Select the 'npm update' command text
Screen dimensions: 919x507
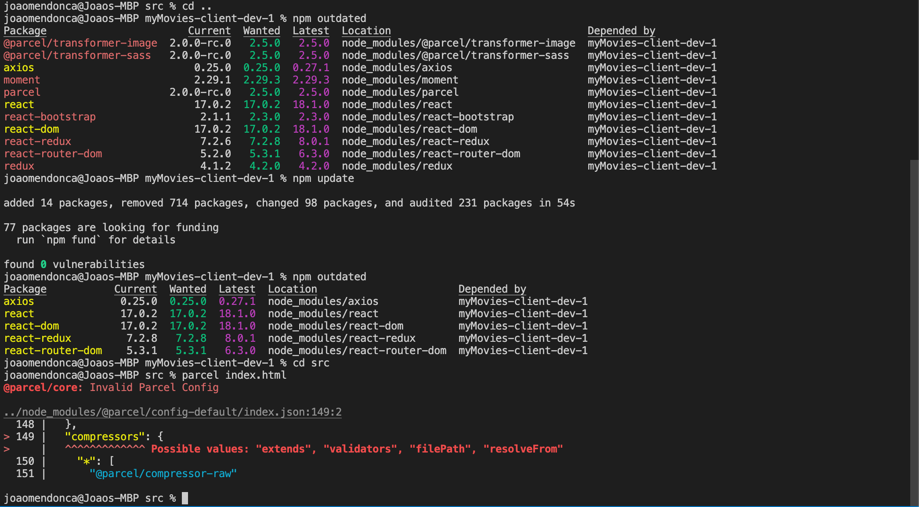pyautogui.click(x=323, y=178)
